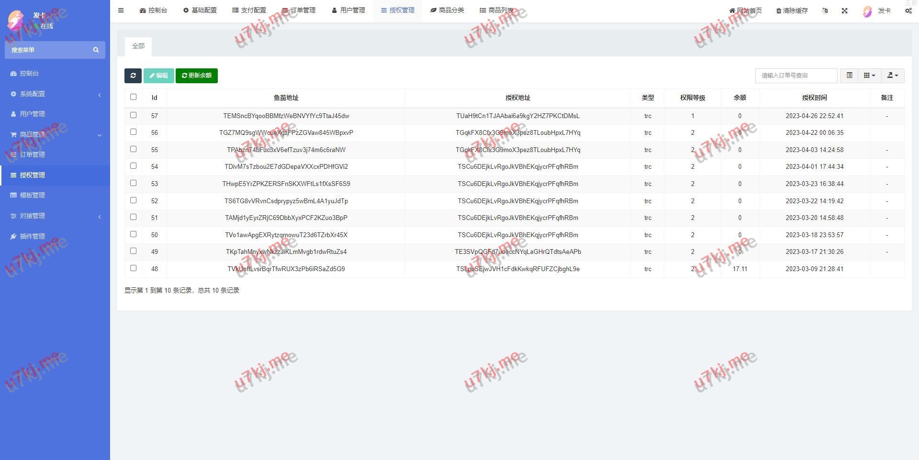This screenshot has height=460, width=919.
Task: Click the 发卡 avatar in top bar
Action: pos(867,11)
